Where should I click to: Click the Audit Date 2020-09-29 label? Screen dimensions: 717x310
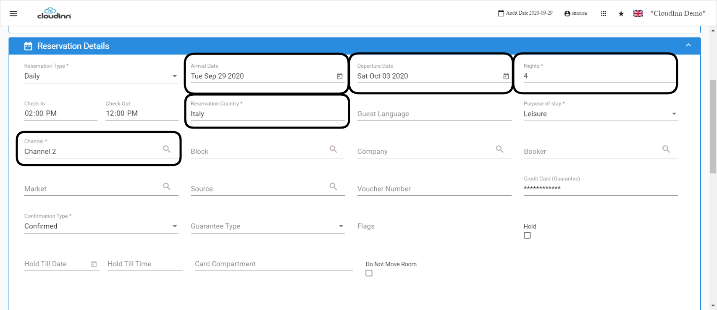[x=525, y=13]
